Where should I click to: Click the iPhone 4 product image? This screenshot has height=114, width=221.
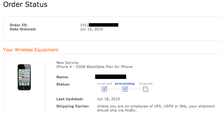pos(24,77)
